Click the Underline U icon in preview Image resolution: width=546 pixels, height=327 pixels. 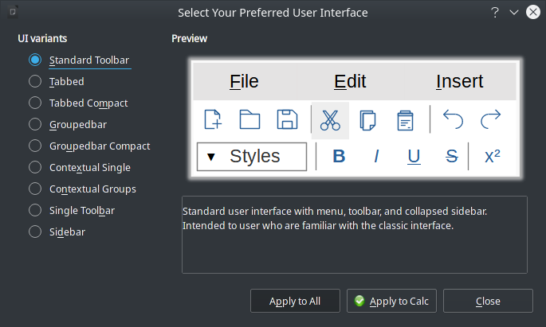point(414,157)
